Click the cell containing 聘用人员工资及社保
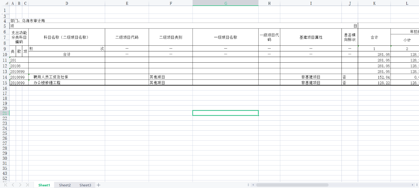Image resolution: width=419 pixels, height=188 pixels. click(67, 77)
